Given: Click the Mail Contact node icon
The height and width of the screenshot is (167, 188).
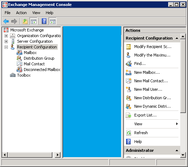Looking at the screenshot, I should pyautogui.click(x=19, y=64).
